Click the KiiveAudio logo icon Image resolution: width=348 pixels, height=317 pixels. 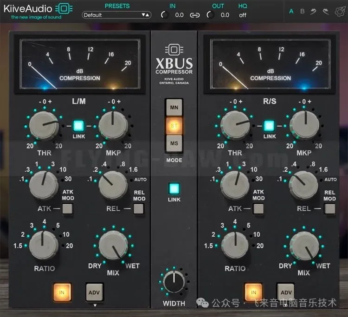64,9
